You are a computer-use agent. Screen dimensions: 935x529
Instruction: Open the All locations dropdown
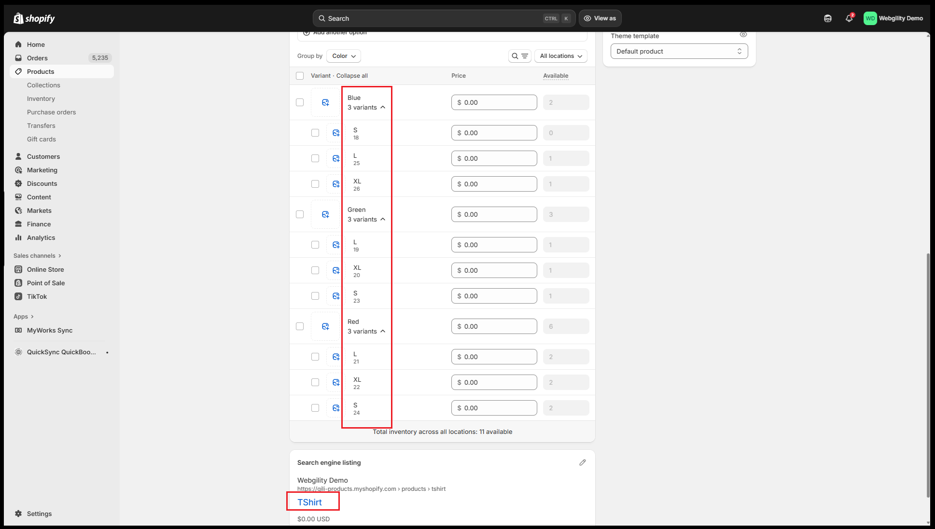560,56
